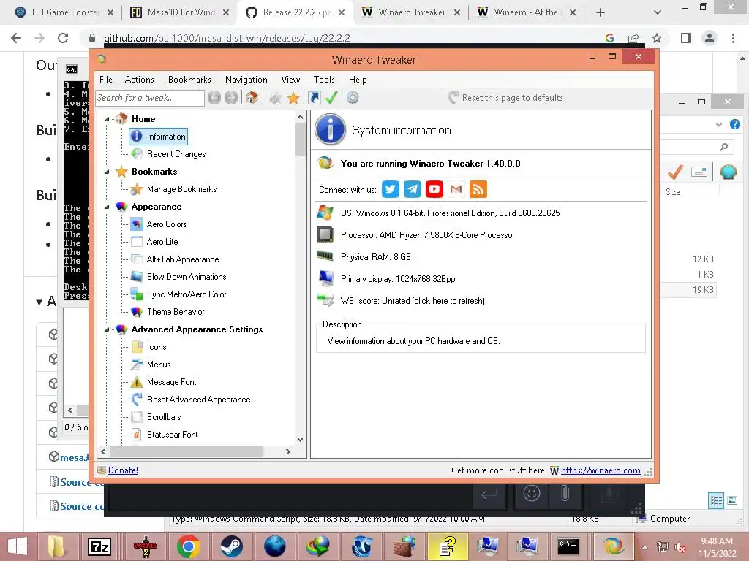This screenshot has height=561, width=749.
Task: Open the Bookmarks menu
Action: click(189, 80)
